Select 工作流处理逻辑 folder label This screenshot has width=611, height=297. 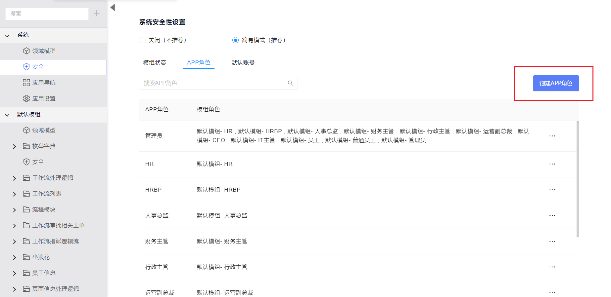53,178
